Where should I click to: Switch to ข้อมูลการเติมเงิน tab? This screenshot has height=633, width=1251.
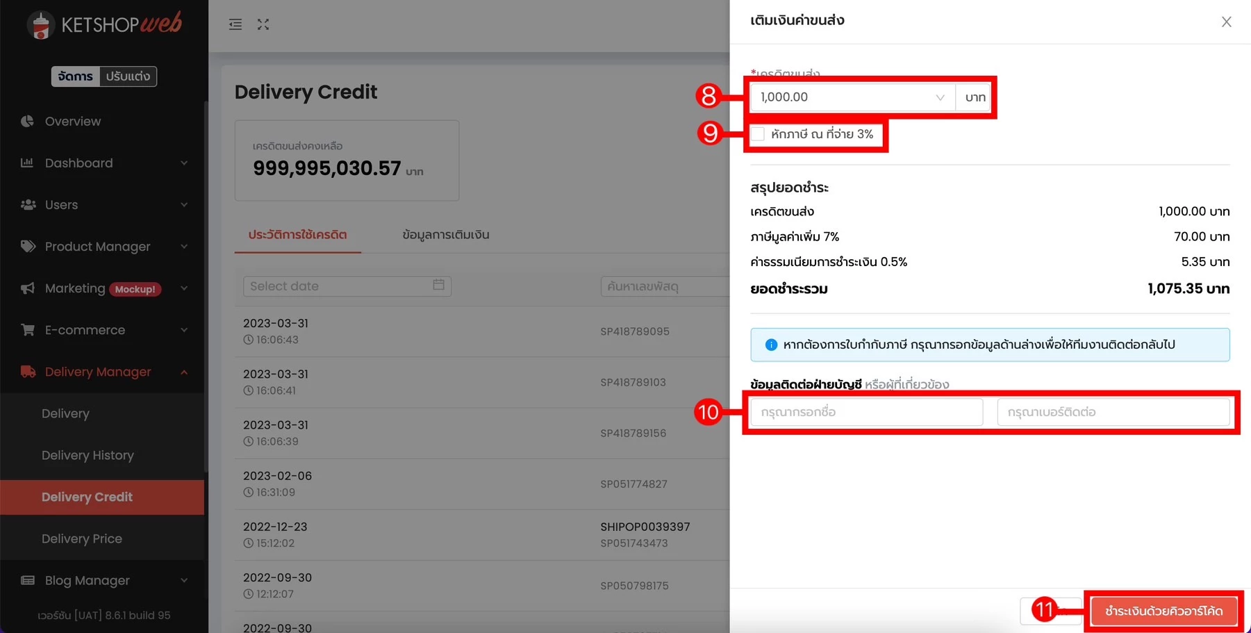(x=445, y=235)
